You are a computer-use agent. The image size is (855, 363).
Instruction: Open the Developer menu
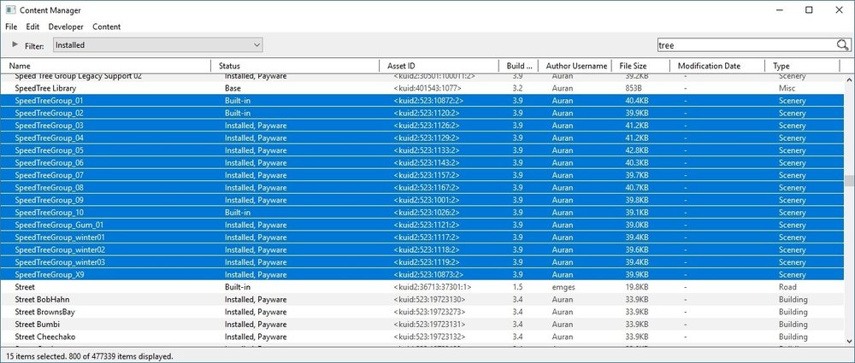66,26
